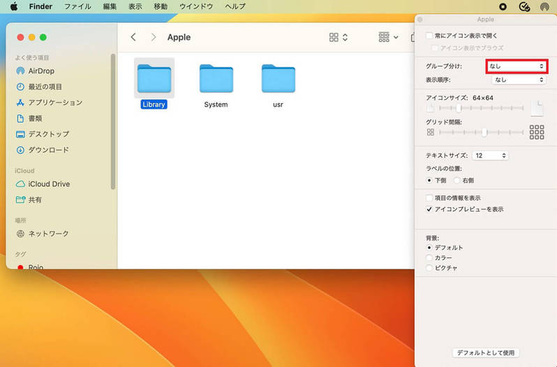Screen dimensions: 557x367
Task: Click the 共有 shared folder icon
Action: click(x=21, y=200)
